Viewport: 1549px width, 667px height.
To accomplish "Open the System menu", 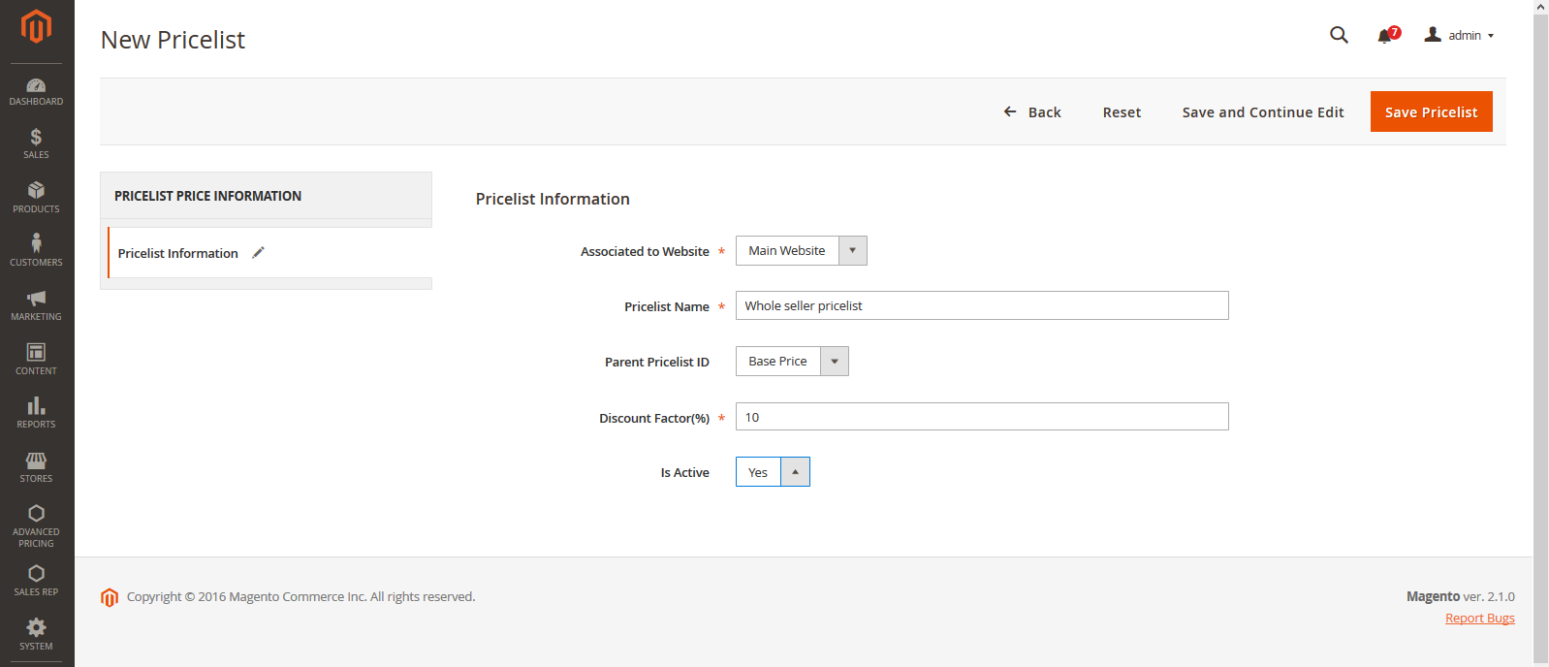I will [x=36, y=635].
